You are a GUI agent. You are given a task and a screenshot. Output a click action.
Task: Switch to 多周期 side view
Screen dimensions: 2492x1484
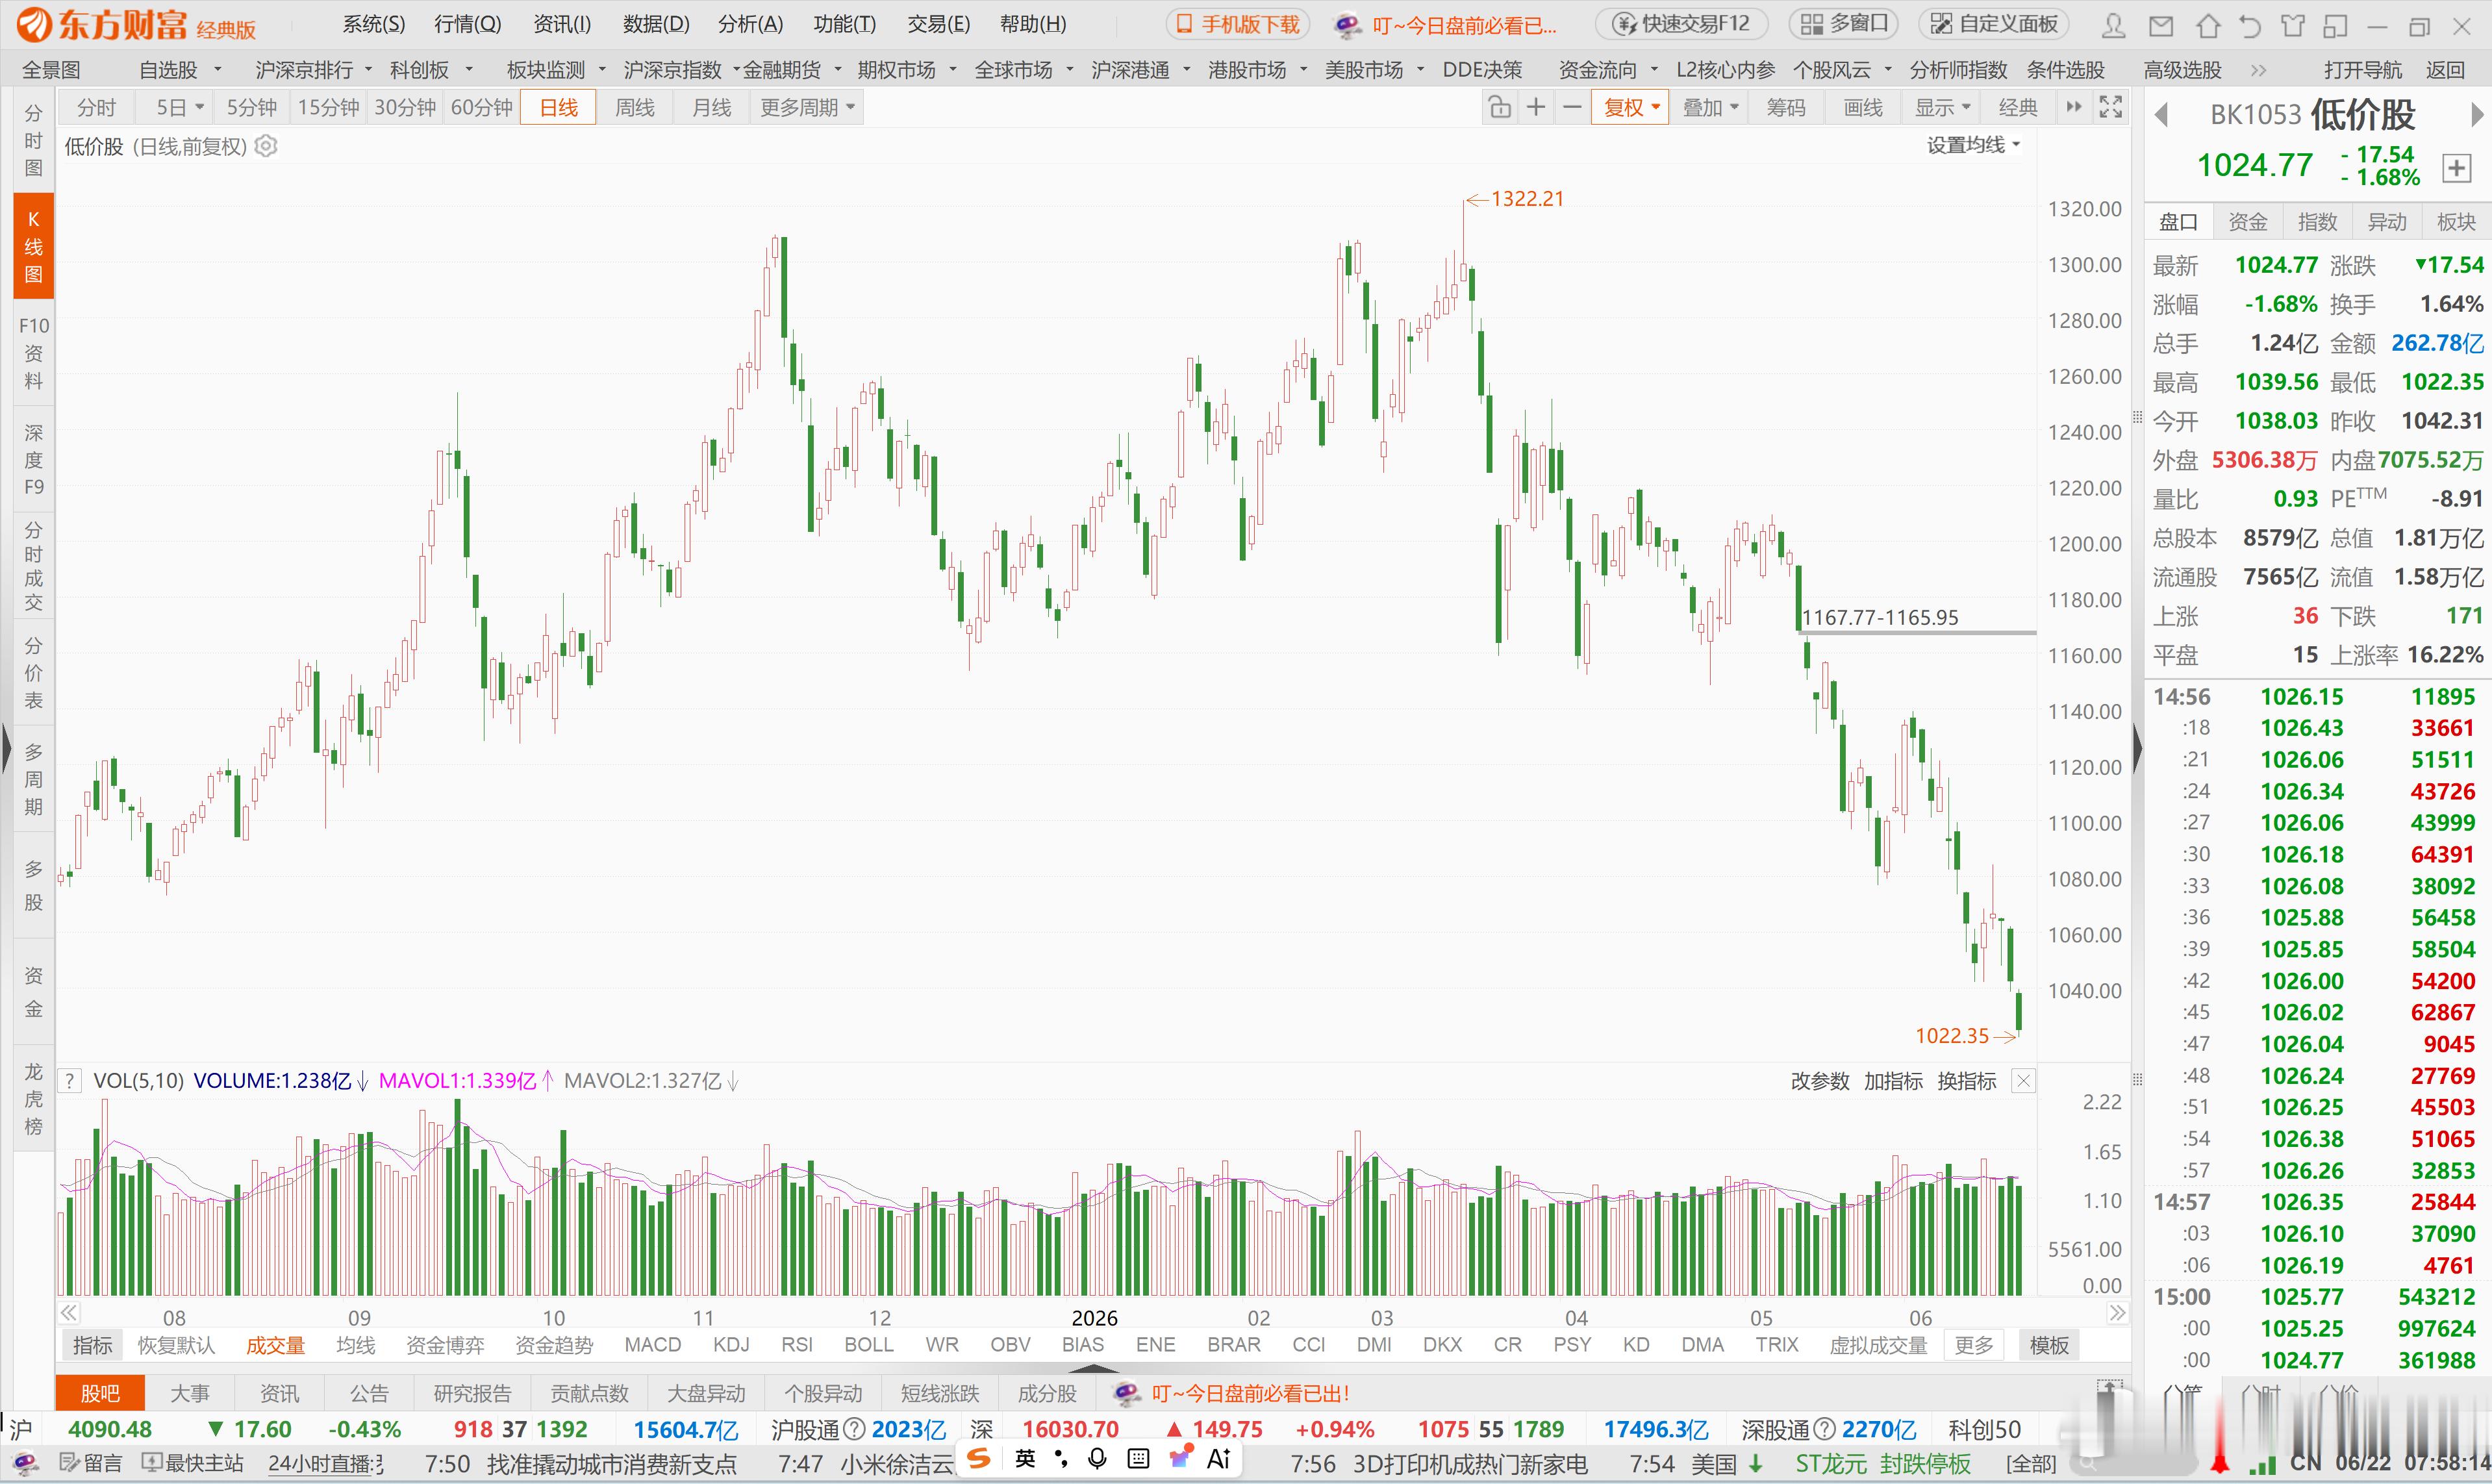point(33,780)
